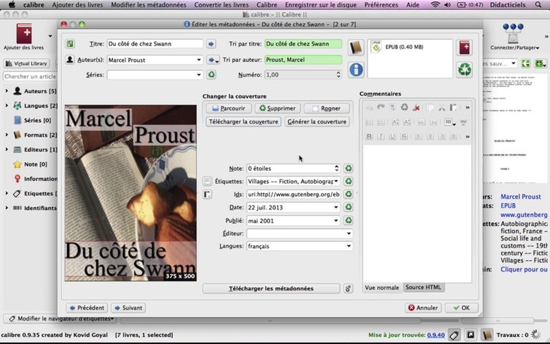Toggle strikethrough in Commentaires toolbar
The height and width of the screenshot is (344, 550).
(x=404, y=137)
